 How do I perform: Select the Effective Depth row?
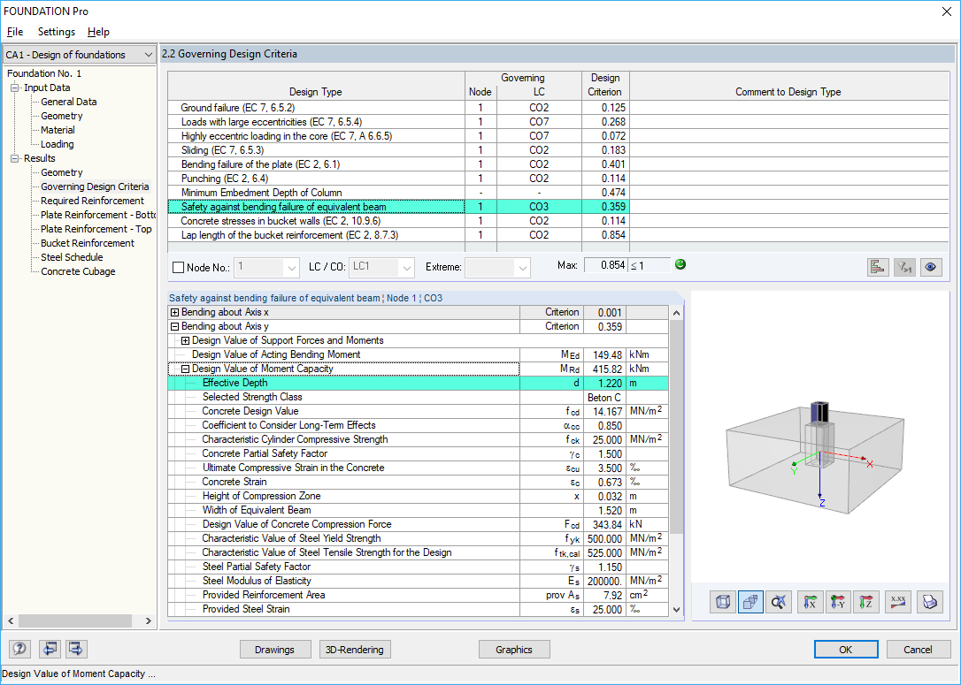[419, 384]
